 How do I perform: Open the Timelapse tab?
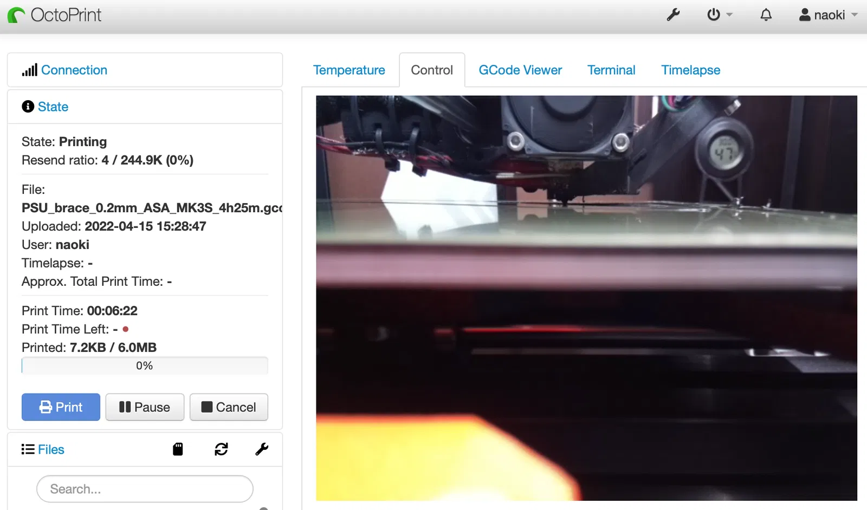coord(690,70)
